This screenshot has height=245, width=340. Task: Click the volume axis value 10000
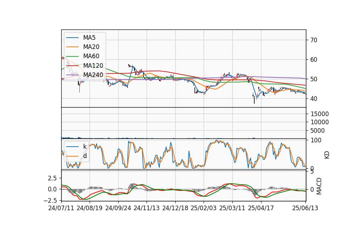(x=319, y=122)
